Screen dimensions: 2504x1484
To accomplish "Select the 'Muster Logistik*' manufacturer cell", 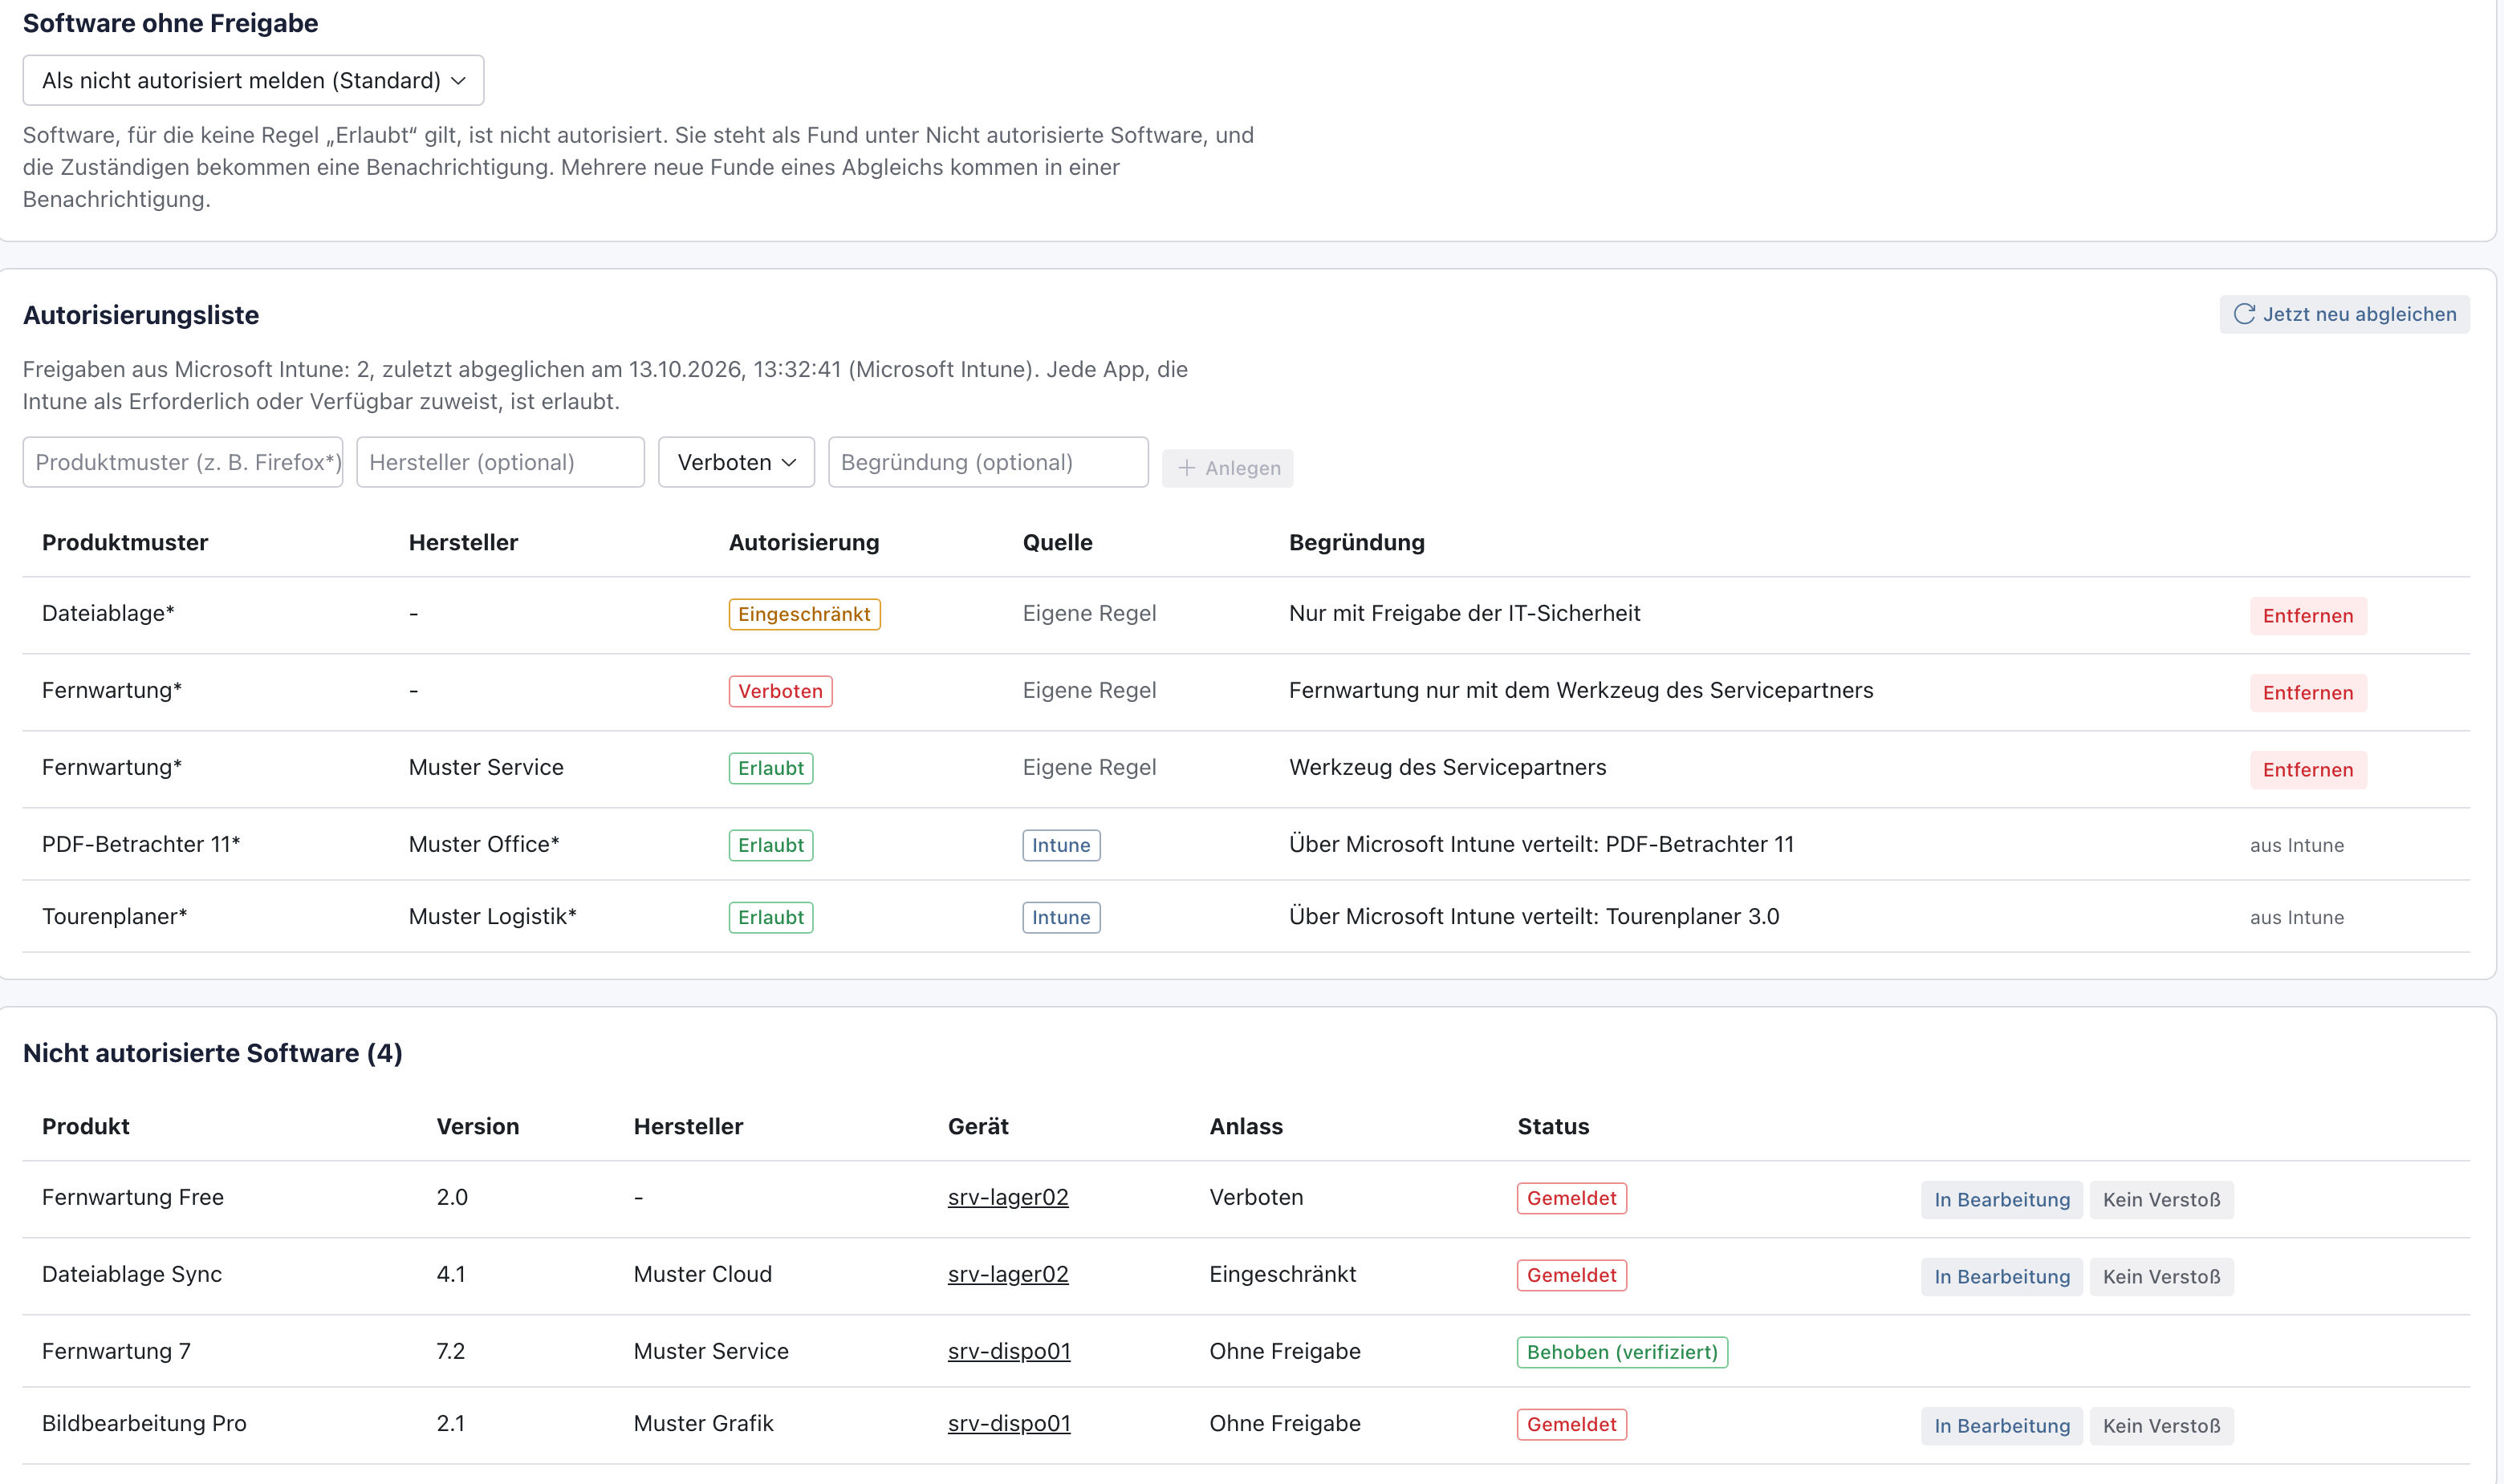I will click(492, 916).
